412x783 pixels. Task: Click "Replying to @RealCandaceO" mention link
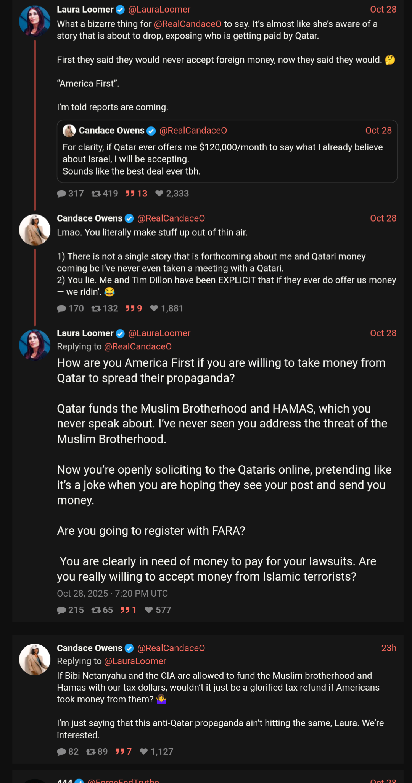tap(138, 346)
